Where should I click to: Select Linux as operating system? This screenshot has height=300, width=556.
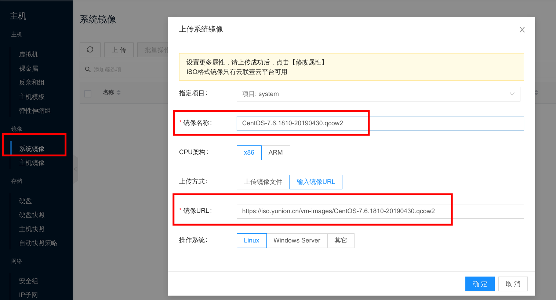coord(251,241)
